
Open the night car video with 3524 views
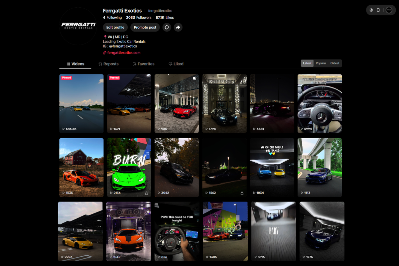point(272,103)
